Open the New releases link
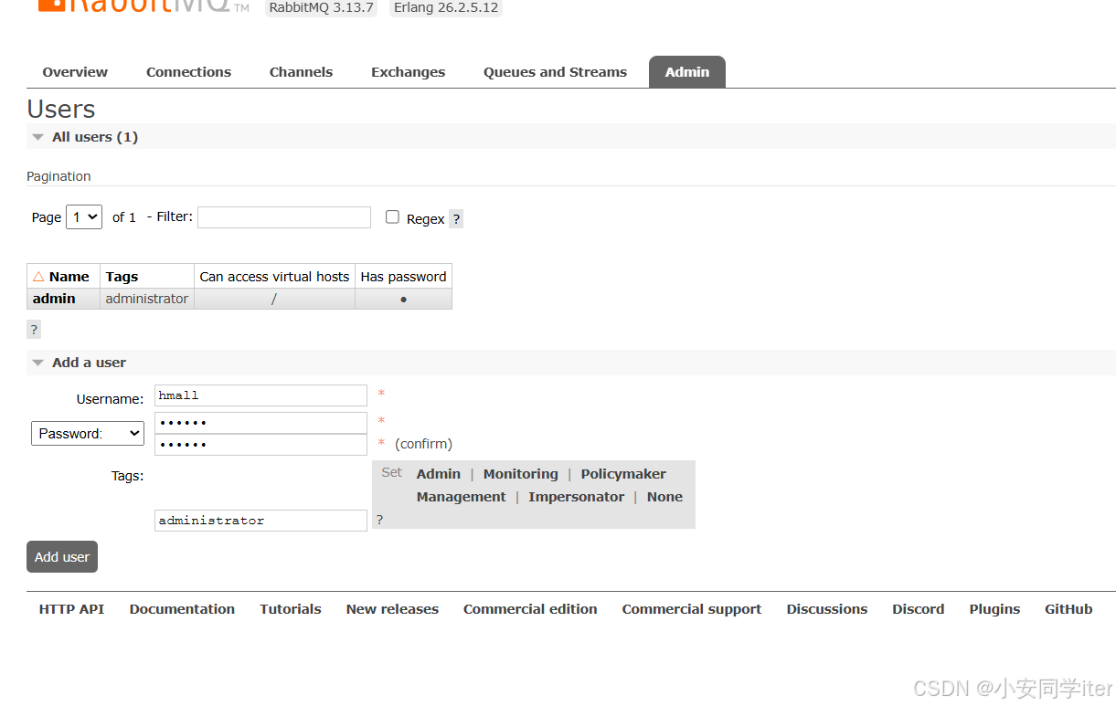The height and width of the screenshot is (706, 1116). (x=392, y=609)
